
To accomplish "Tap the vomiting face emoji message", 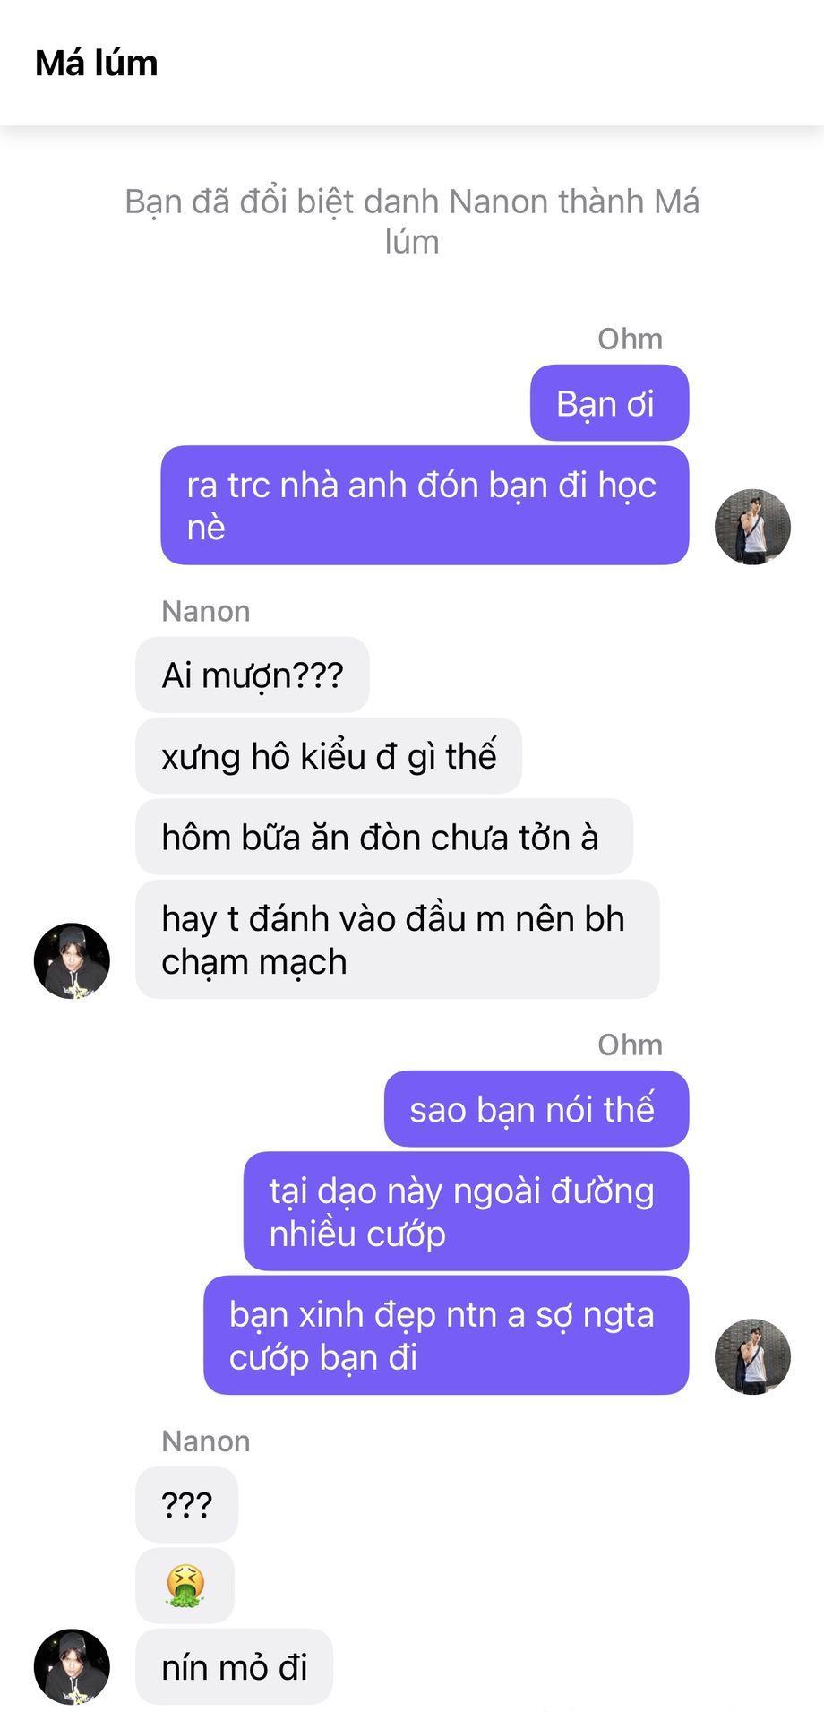I will (x=185, y=1586).
